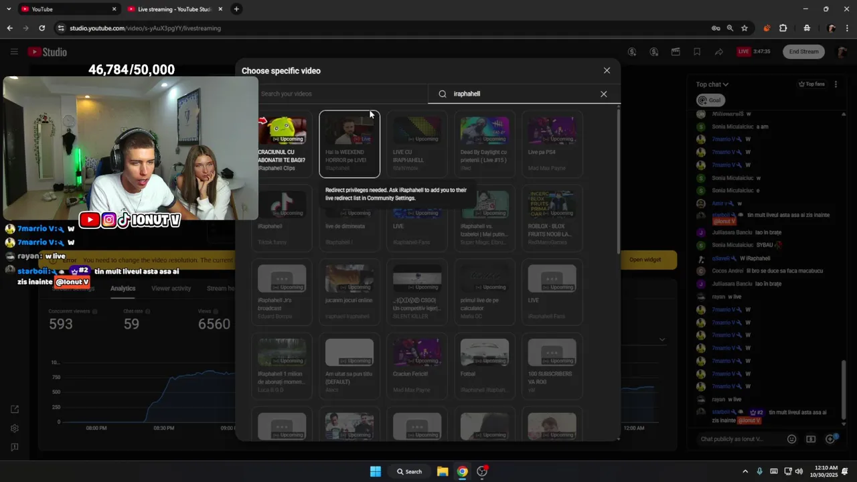Click the sidebar external link icon
This screenshot has width=857, height=482.
tap(15, 410)
